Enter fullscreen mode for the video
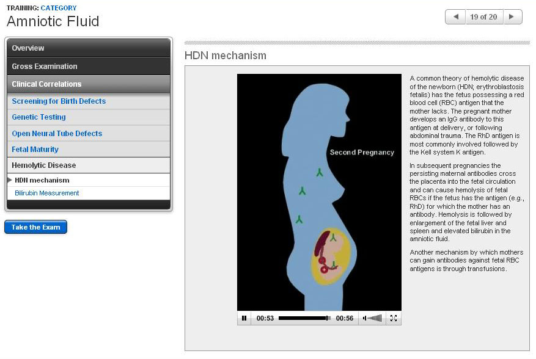536x359 pixels. (394, 318)
